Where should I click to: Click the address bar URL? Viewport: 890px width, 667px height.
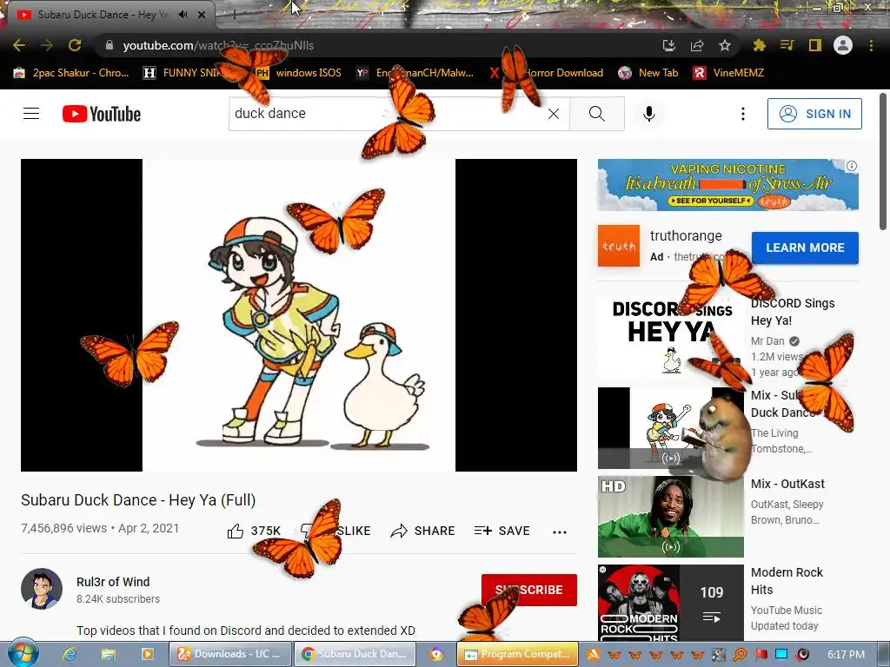pyautogui.click(x=218, y=45)
